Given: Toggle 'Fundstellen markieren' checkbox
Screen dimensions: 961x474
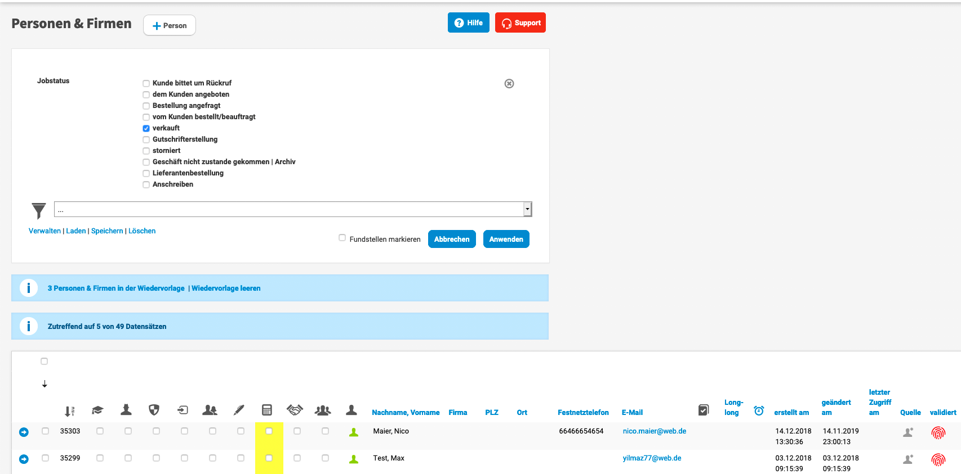Looking at the screenshot, I should (x=342, y=238).
